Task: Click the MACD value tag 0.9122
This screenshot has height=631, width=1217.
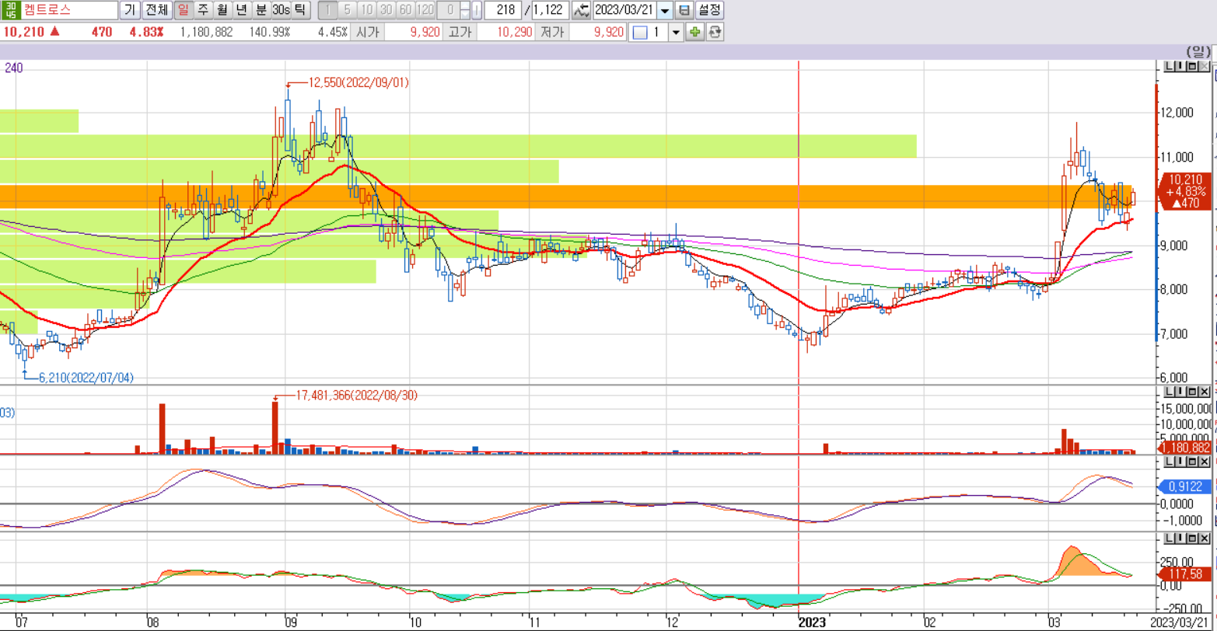Action: (x=1185, y=487)
